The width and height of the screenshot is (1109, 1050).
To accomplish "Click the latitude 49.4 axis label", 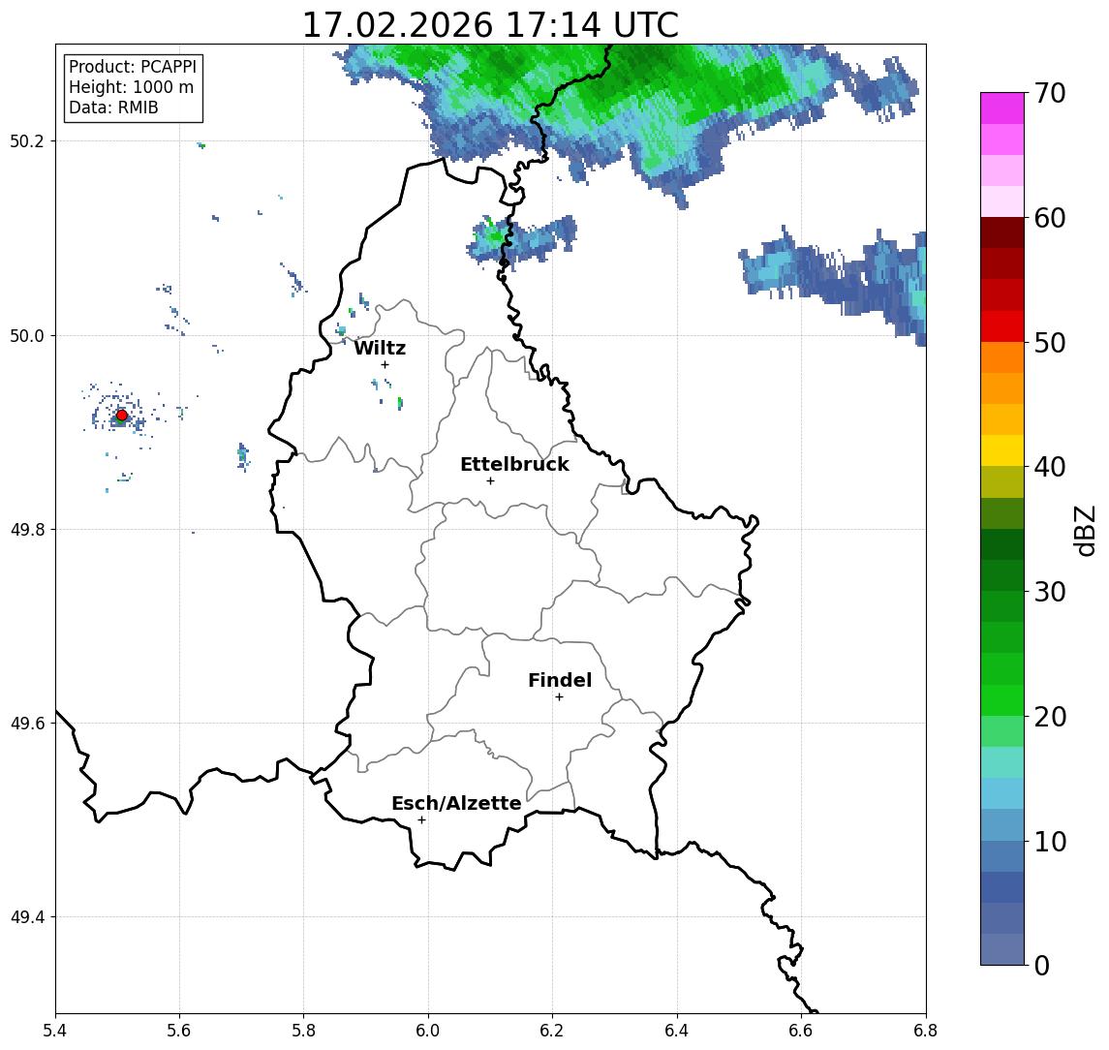I will pos(27,917).
